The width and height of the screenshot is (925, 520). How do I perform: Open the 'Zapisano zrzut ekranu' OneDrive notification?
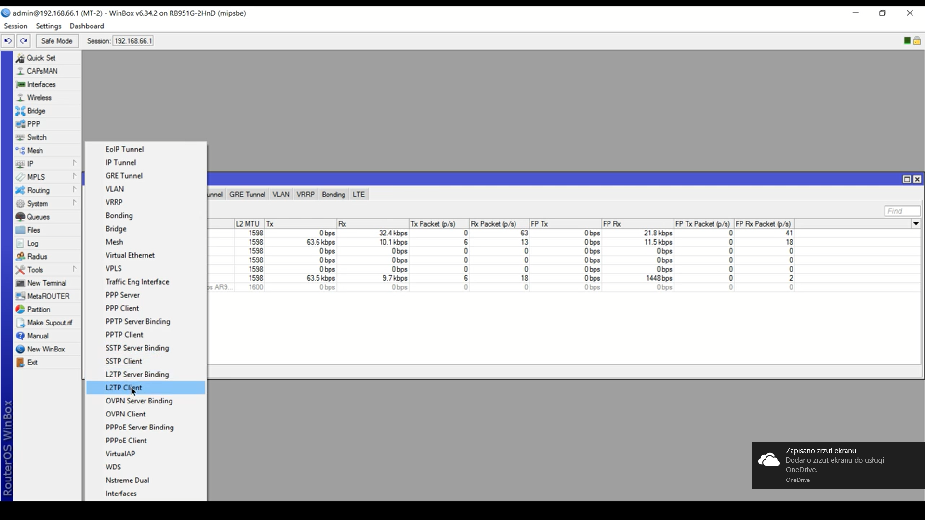click(838, 465)
